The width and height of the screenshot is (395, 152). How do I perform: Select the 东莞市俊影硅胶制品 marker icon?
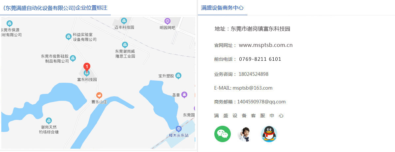[x=73, y=58]
